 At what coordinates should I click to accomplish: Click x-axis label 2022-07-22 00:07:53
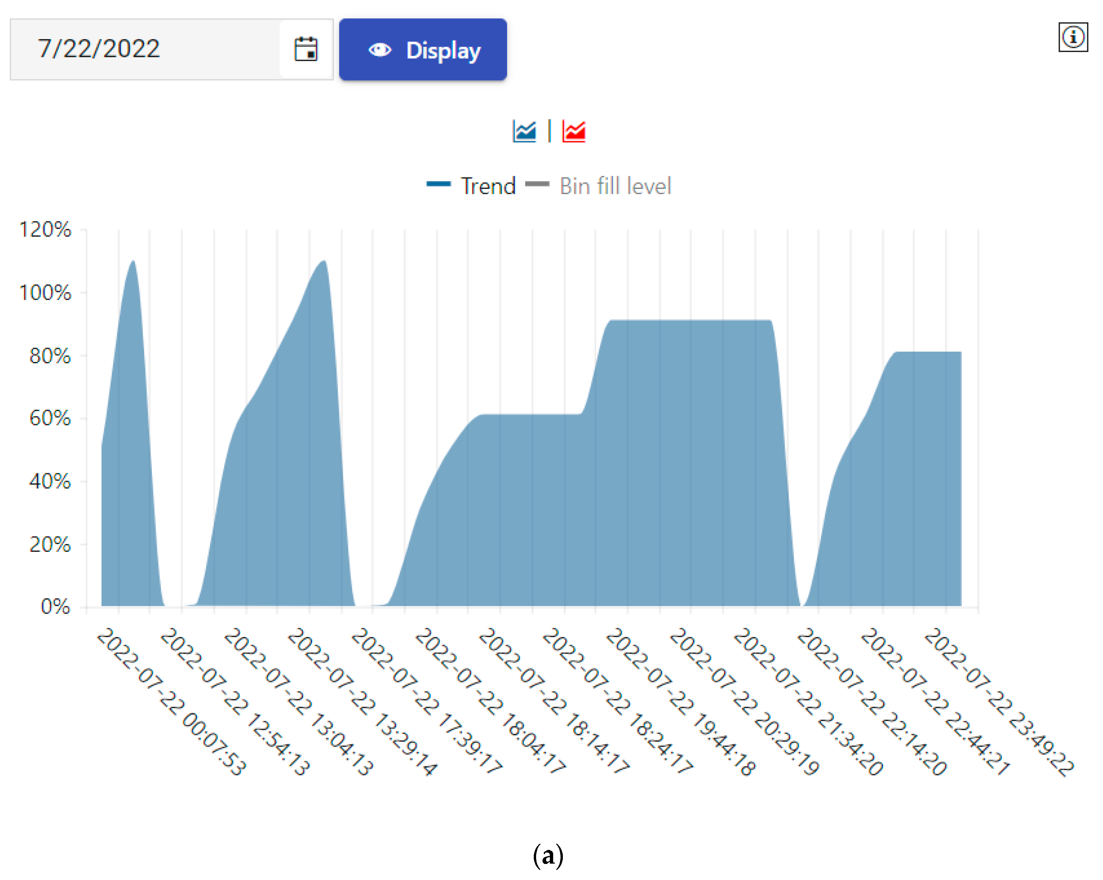tap(171, 702)
